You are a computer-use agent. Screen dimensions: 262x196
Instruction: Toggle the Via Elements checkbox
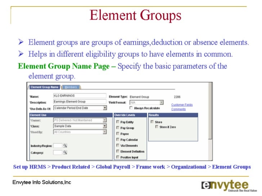[x=118, y=145]
